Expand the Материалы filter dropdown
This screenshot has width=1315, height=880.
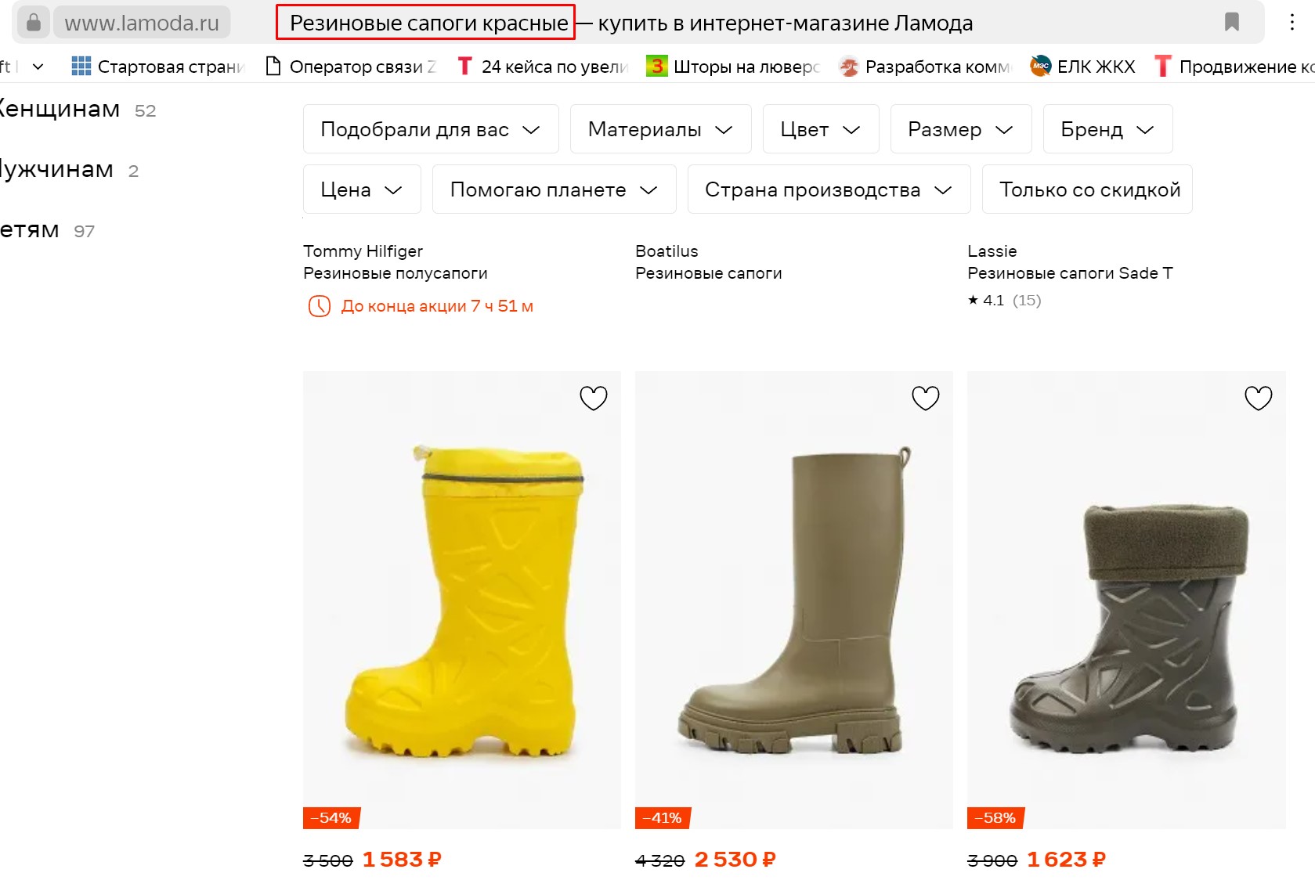point(660,129)
